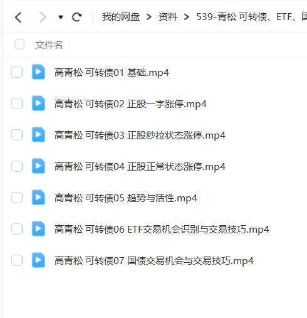Check the box for 可转债01 基础.mp4
Screen dimensions: 307x318
17,72
